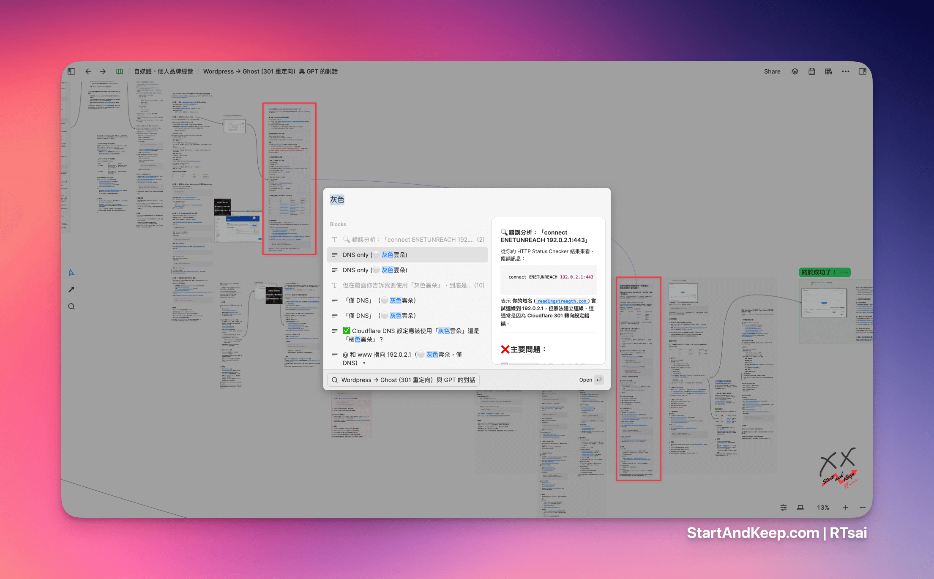Click the 自媒體、個人品牌經營 breadcrumb
Viewport: 934px width, 579px height.
(164, 71)
